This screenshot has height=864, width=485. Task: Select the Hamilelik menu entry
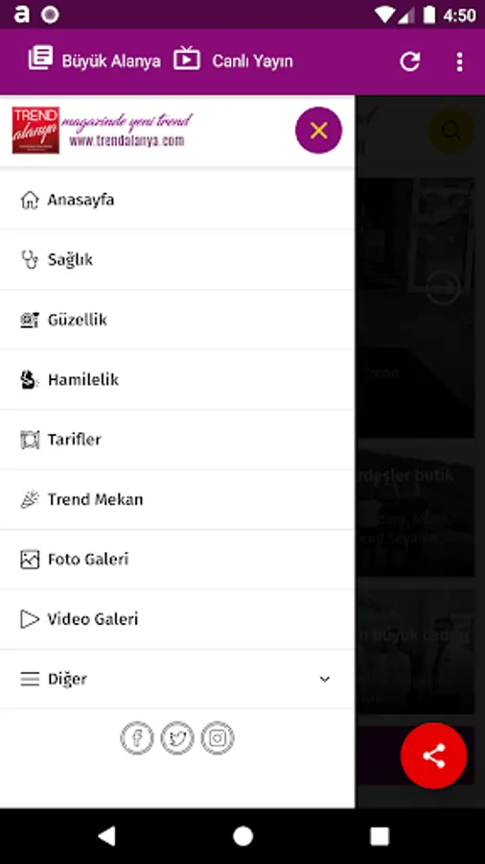(x=177, y=379)
